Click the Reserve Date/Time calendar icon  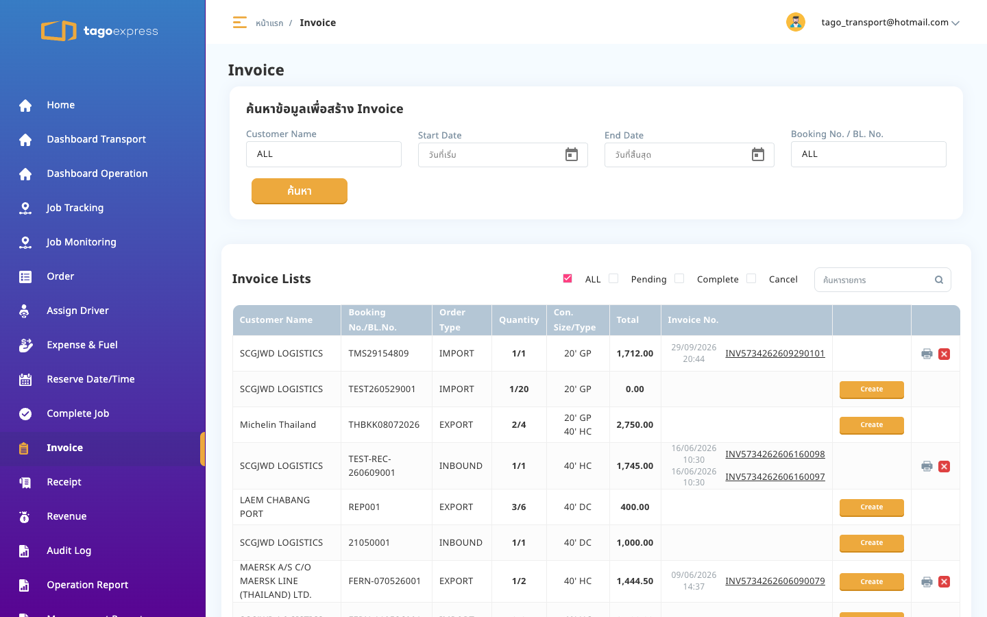coord(25,379)
